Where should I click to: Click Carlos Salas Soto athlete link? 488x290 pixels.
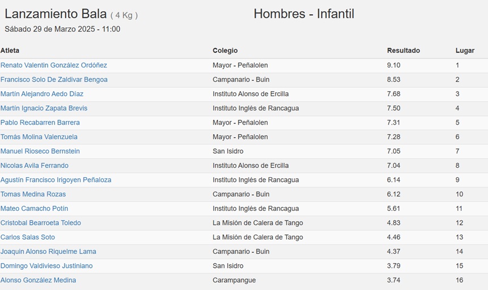tap(27, 237)
